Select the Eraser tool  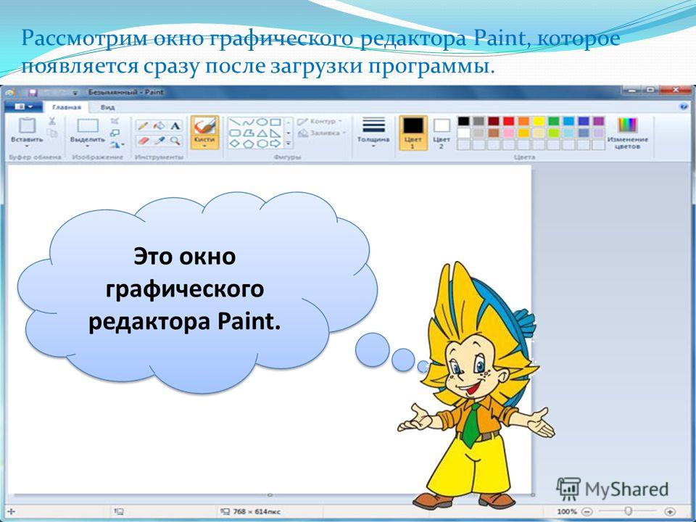click(x=143, y=141)
